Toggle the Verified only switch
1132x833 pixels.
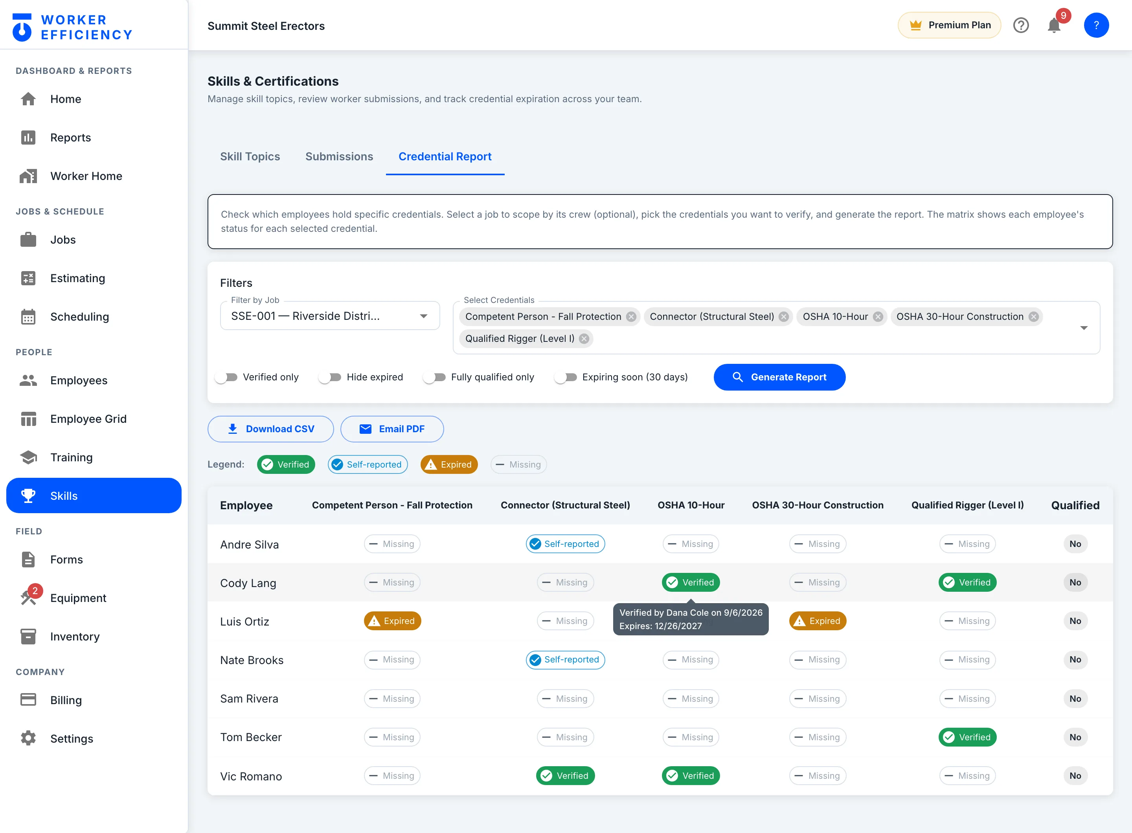click(x=226, y=377)
